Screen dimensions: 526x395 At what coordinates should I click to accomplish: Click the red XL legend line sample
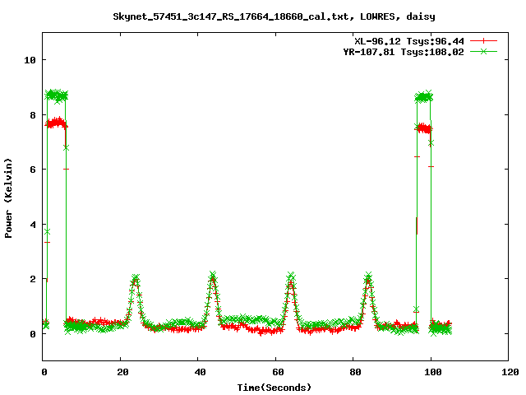click(x=483, y=41)
